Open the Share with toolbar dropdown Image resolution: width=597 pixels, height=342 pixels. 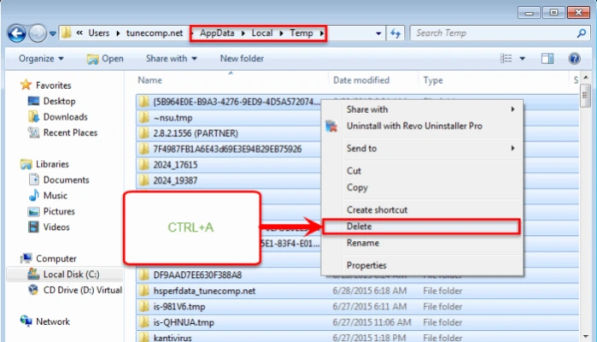172,58
